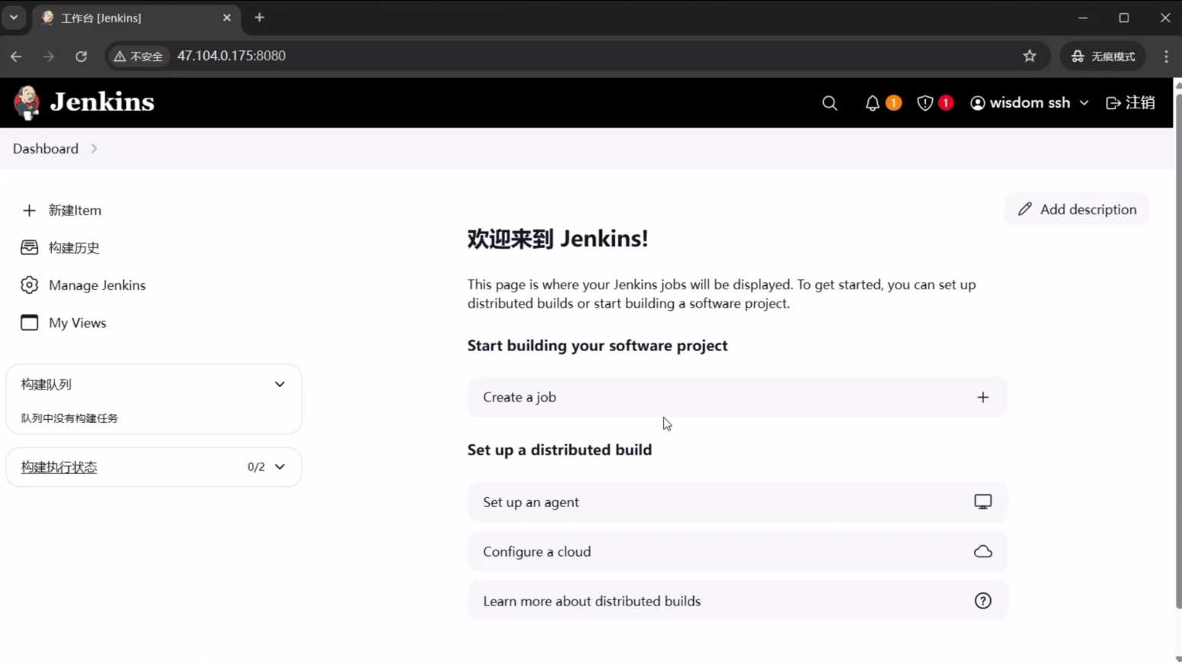
Task: Click the user avatar icon beside wisdom ssh
Action: 977,103
